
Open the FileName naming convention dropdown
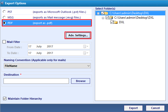[47, 66]
